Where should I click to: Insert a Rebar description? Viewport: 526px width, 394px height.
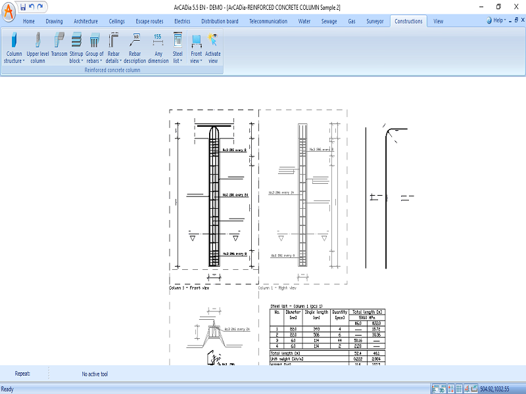click(x=135, y=49)
